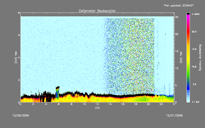Screen dimensions: 205x128
Task: Click the isolated red pixel near 6 km altitude
Action: (x=165, y=34)
